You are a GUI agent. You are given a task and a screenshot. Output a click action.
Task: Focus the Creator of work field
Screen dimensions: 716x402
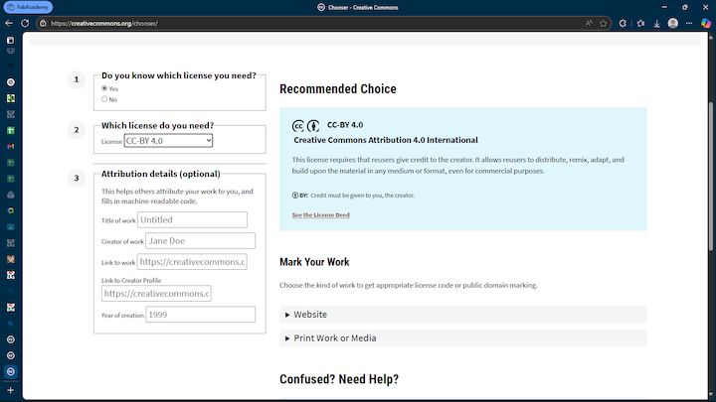[201, 240]
